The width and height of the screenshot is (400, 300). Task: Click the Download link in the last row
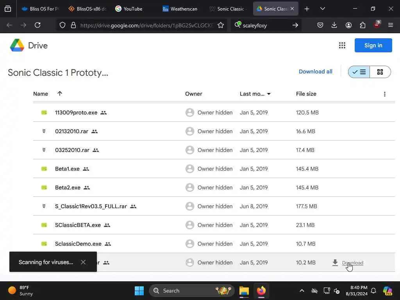[x=353, y=263]
